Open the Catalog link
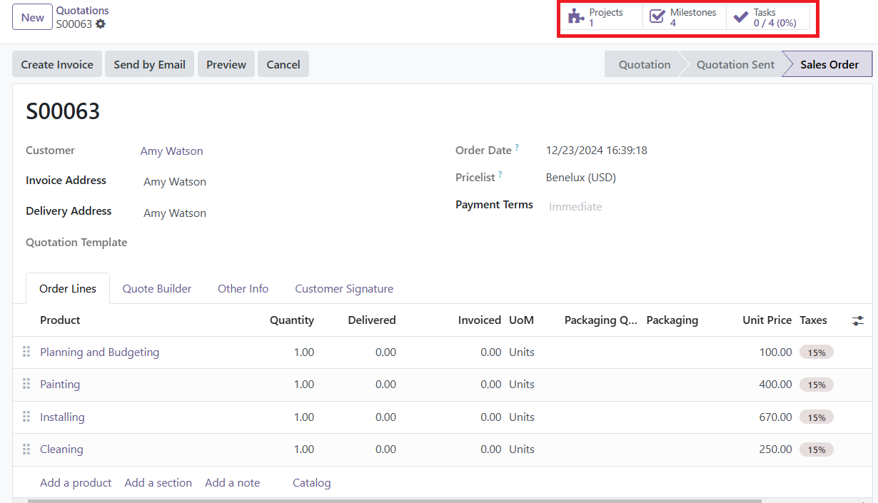This screenshot has height=503, width=878. coord(312,483)
